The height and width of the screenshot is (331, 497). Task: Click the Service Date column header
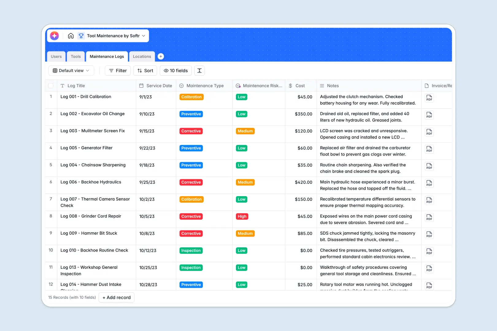156,86
